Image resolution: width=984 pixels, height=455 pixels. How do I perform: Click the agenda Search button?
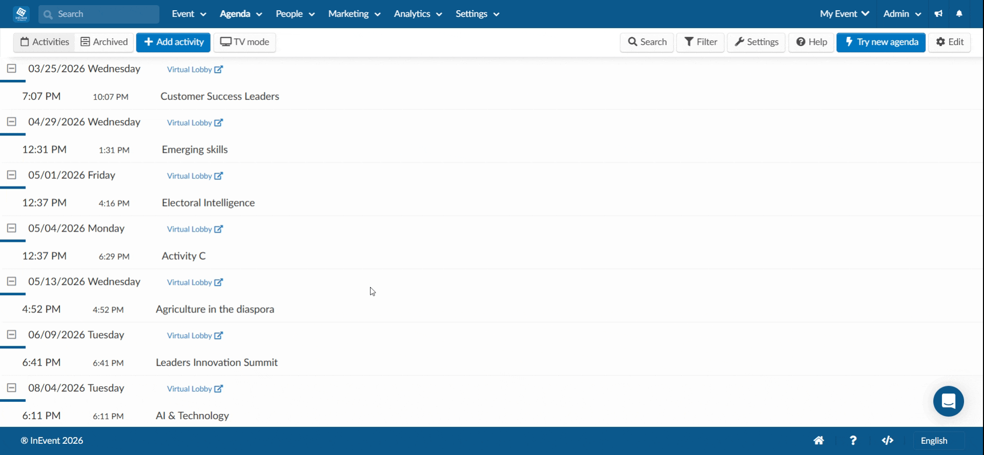[x=647, y=42]
